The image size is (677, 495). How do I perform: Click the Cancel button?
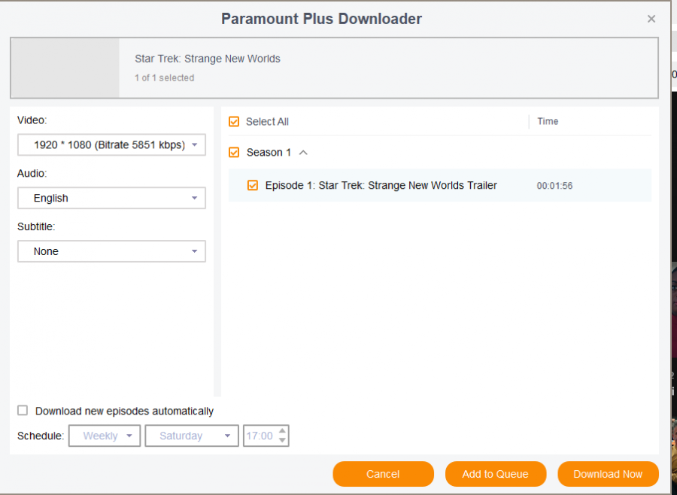[x=383, y=474]
